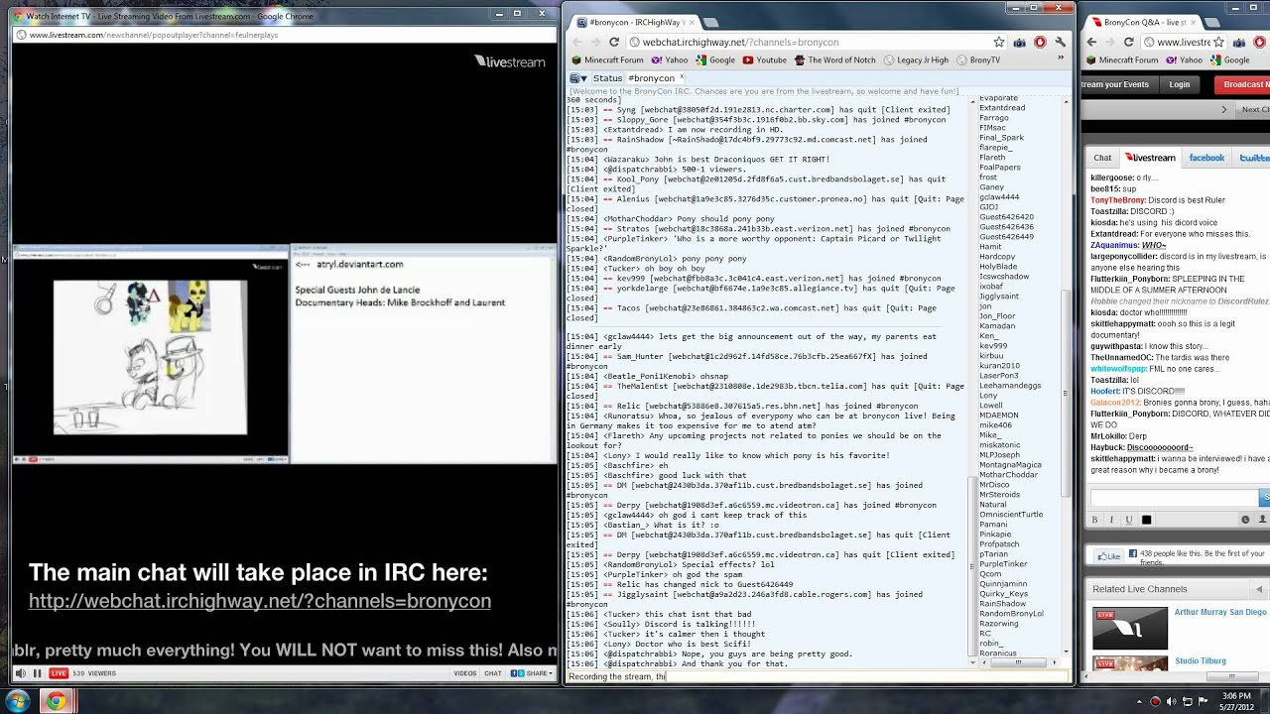Click the IRC window address bar
This screenshot has height=714, width=1270.
point(817,42)
